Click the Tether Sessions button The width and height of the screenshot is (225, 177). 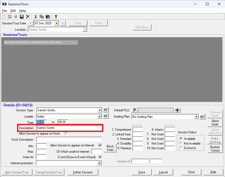[83, 172]
